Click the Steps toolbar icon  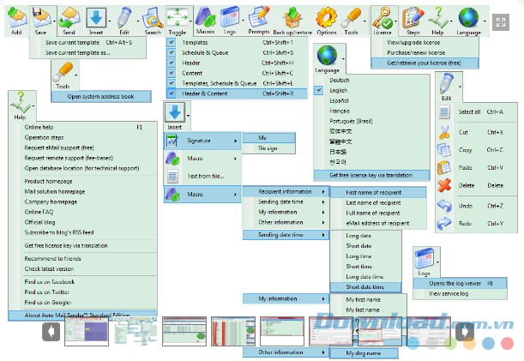[413, 17]
